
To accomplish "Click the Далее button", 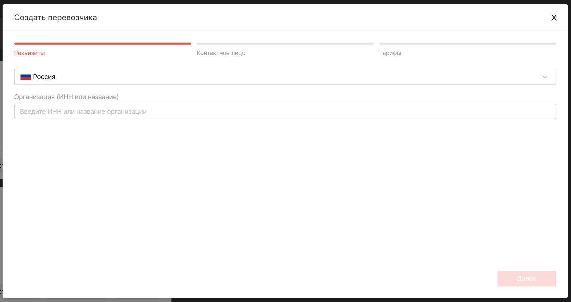I will [x=526, y=279].
